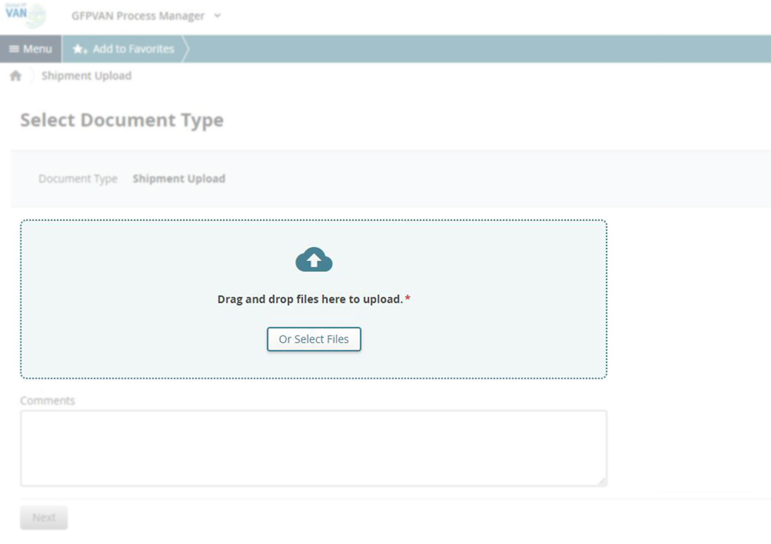Click the red required asterisk in the drop zone

[408, 298]
